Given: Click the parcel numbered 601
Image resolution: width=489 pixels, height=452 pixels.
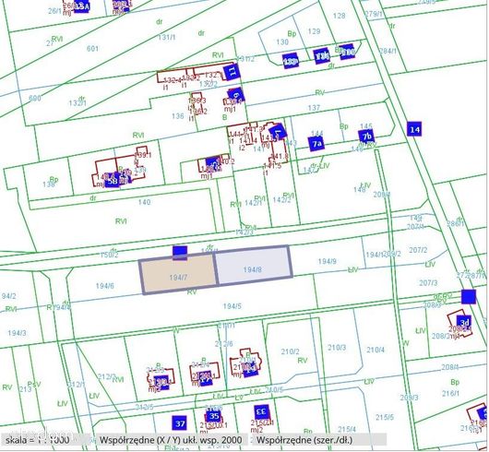Looking at the screenshot, I should [92, 48].
